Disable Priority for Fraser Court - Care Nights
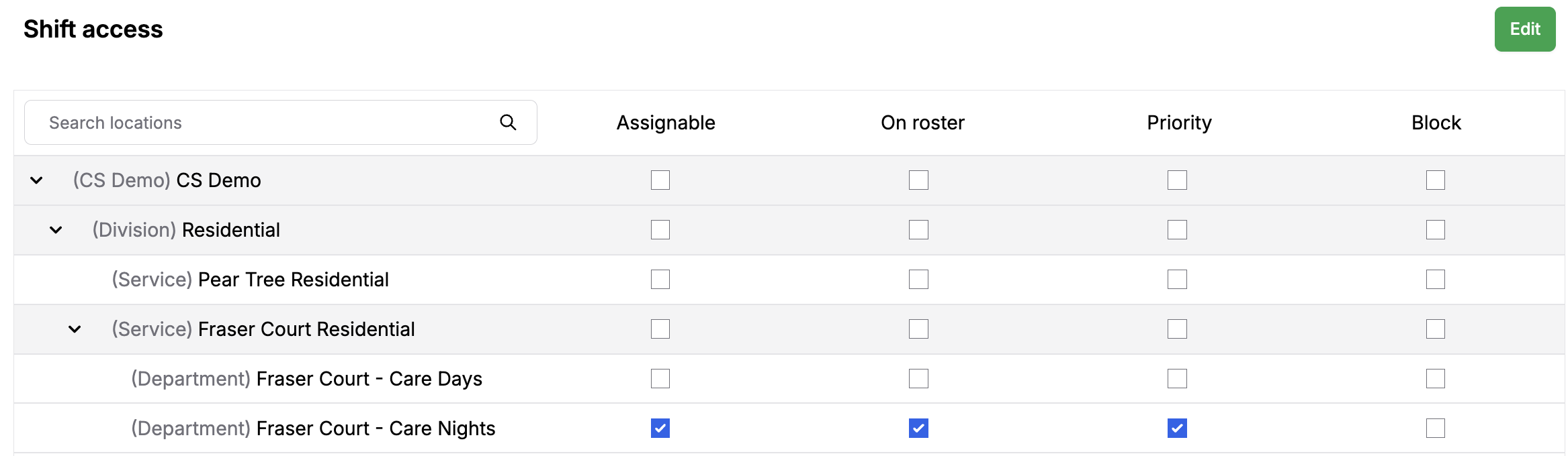1568x456 pixels. (x=1177, y=428)
